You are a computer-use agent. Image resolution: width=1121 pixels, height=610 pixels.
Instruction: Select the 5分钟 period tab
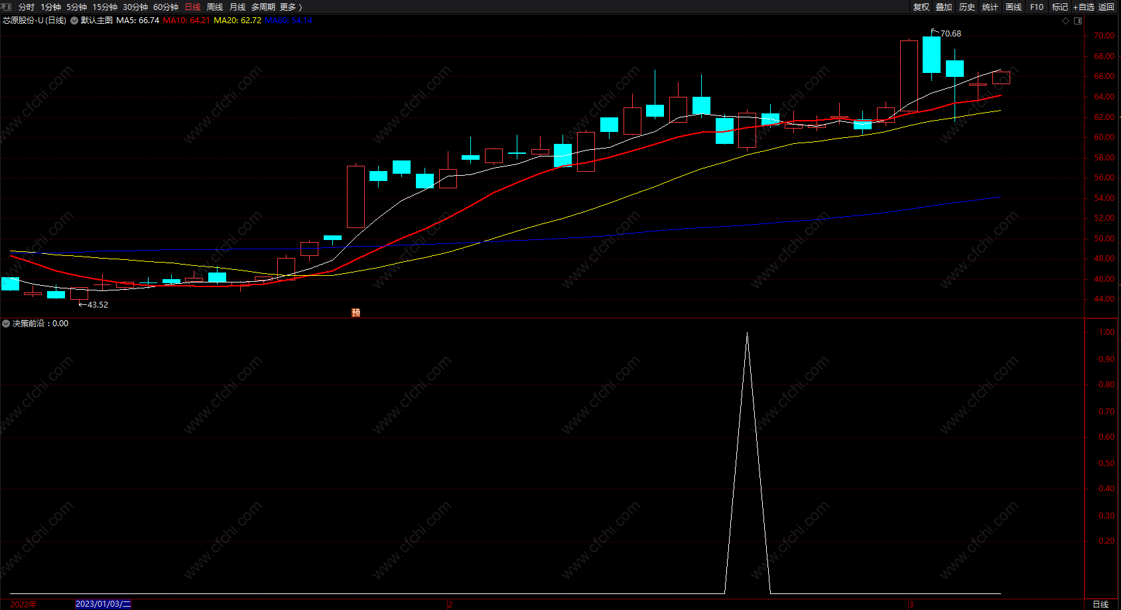[76, 7]
